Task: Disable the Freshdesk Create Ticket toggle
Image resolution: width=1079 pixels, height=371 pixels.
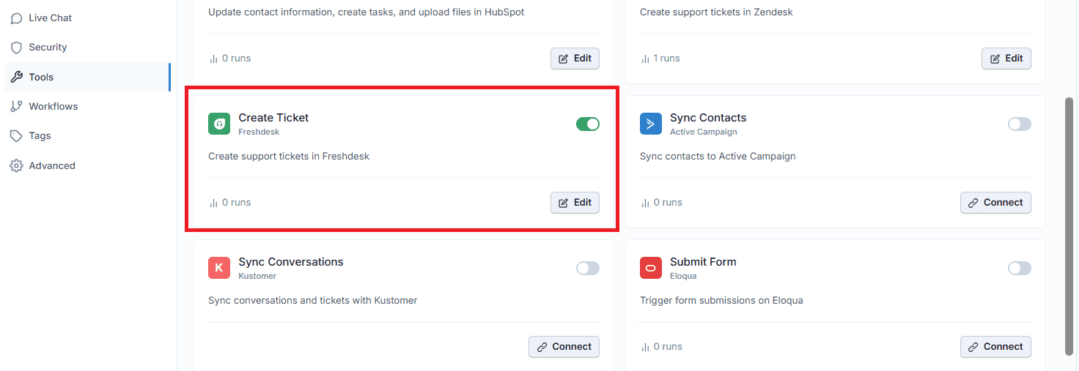Action: pos(588,124)
